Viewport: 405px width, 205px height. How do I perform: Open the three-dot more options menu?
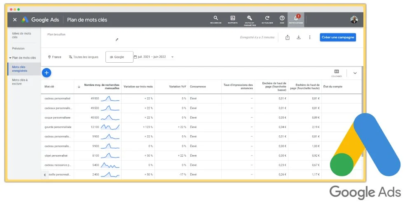pyautogui.click(x=310, y=38)
